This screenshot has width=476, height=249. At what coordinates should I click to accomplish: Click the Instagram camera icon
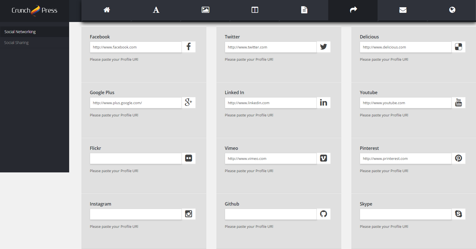[189, 214]
